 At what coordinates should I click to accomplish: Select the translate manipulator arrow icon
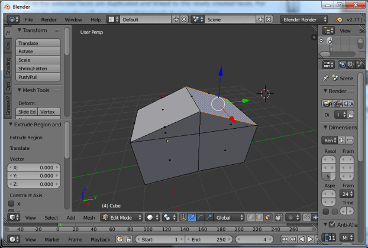pyautogui.click(x=192, y=217)
